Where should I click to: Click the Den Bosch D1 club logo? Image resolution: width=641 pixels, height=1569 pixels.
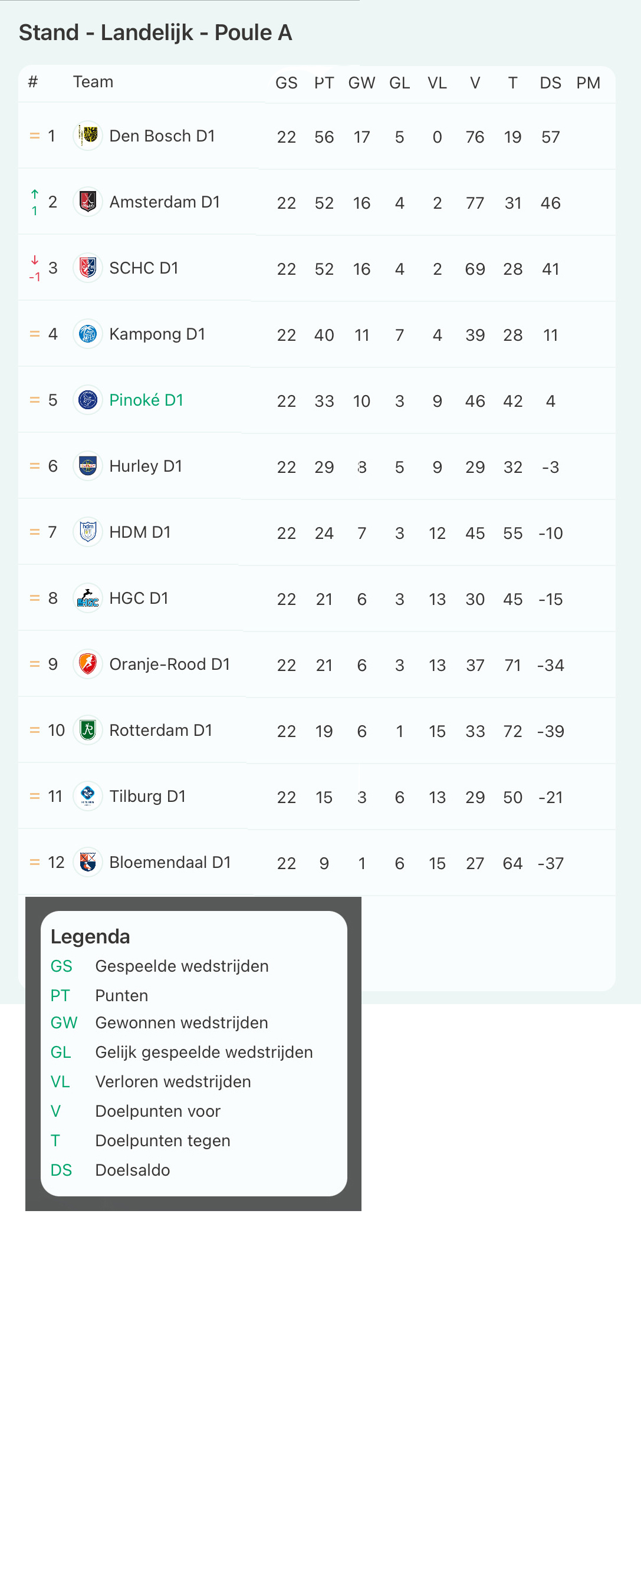tap(88, 136)
